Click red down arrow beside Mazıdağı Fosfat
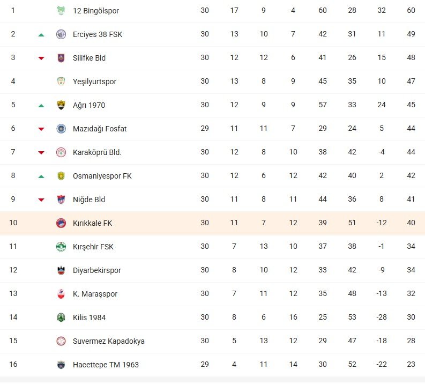425x384 pixels. (x=41, y=129)
